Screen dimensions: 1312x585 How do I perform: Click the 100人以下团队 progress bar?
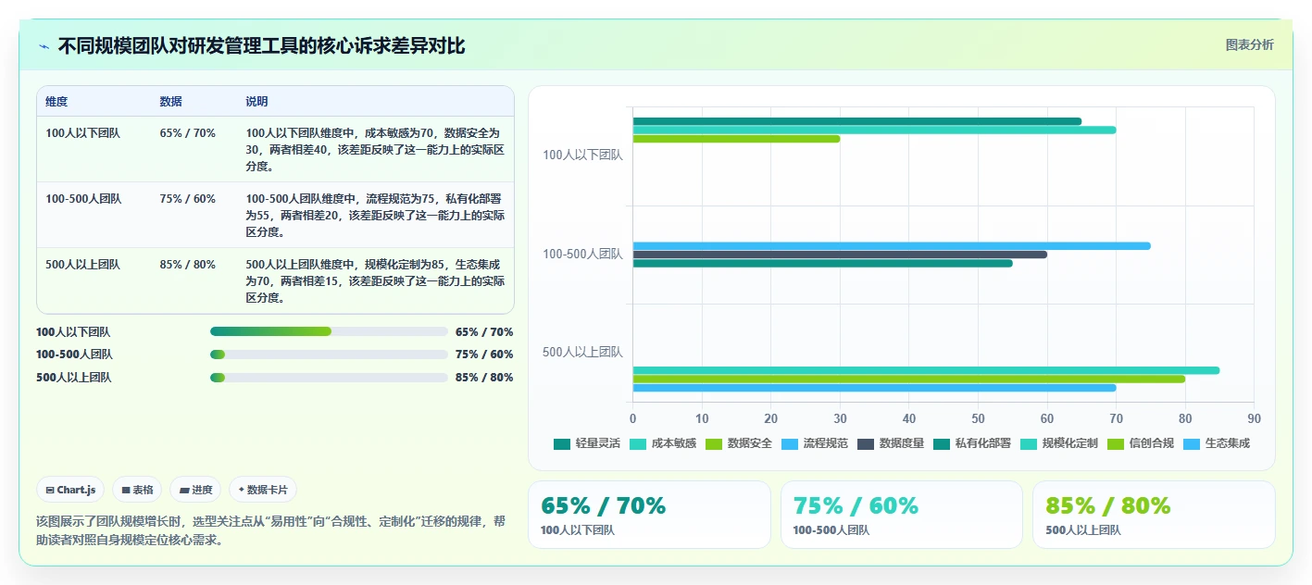[329, 331]
